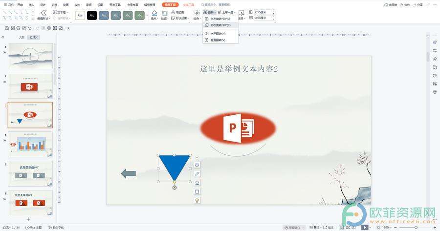Collapse the slide panel with double chevron
This screenshot has width=440, height=231.
point(3,37)
